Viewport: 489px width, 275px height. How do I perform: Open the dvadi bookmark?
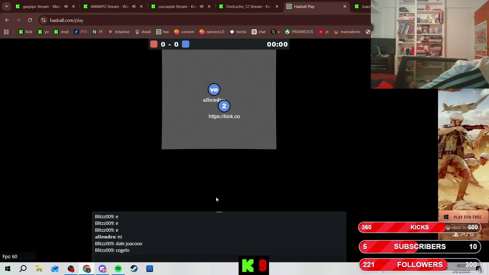coord(143,32)
